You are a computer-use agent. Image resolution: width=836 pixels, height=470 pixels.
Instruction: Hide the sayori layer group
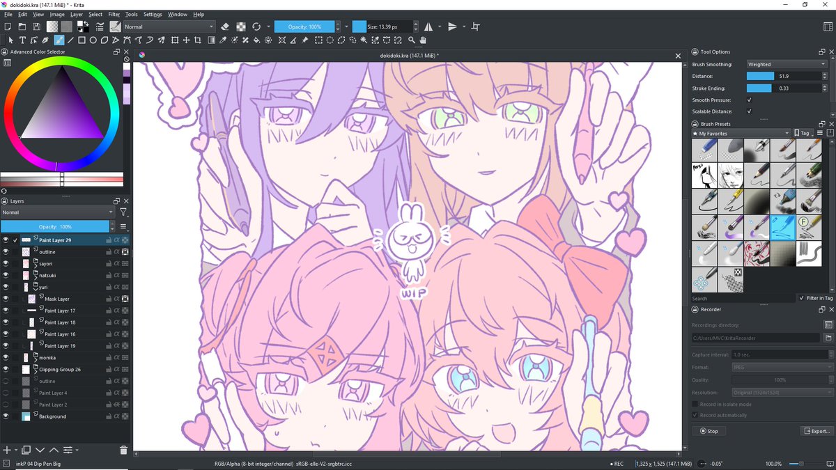[x=6, y=263]
